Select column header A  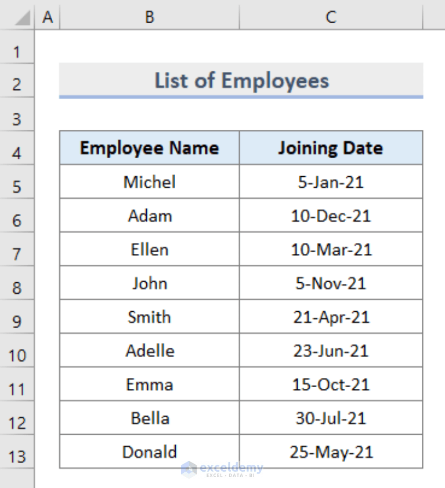pos(47,17)
